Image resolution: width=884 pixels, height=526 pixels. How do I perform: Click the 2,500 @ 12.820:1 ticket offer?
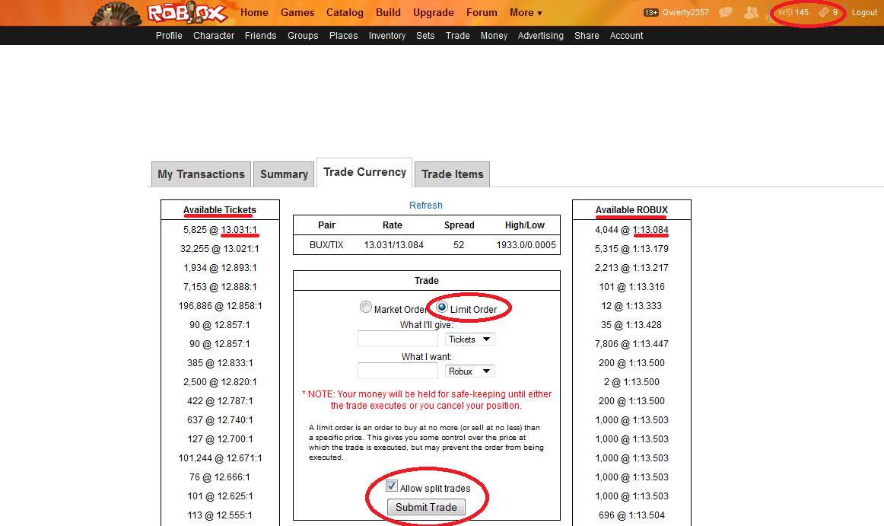click(220, 382)
